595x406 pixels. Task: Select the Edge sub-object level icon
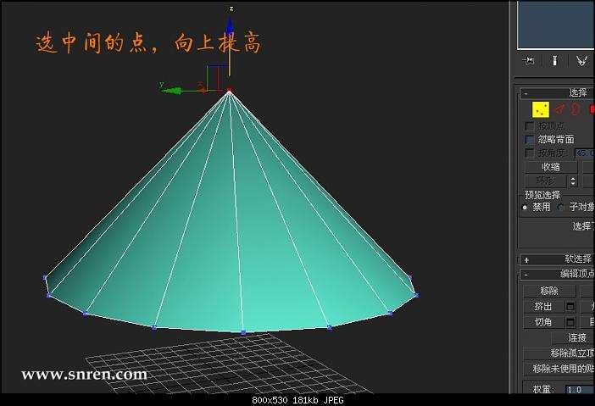[559, 109]
